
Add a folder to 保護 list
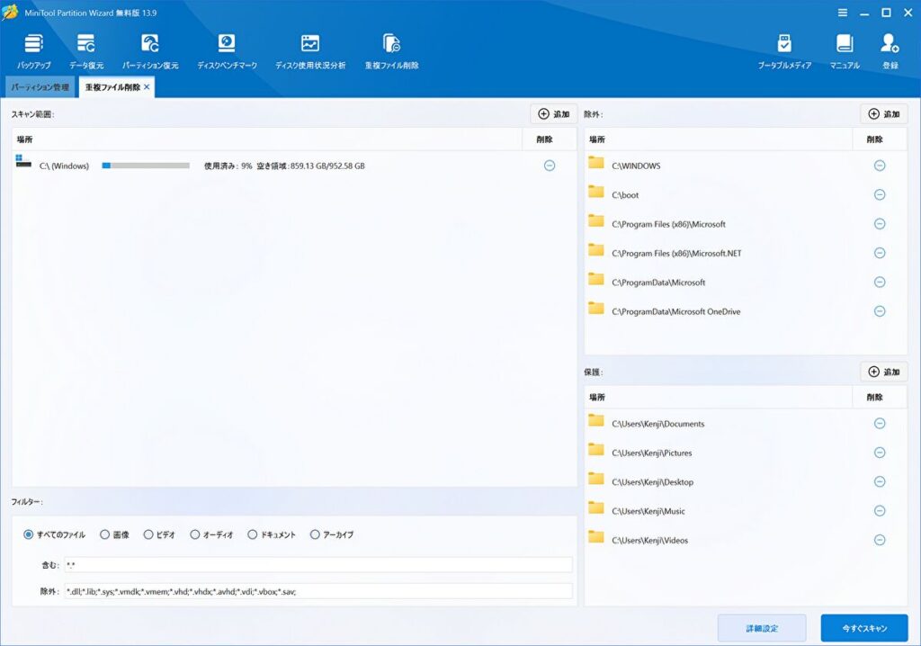(884, 372)
